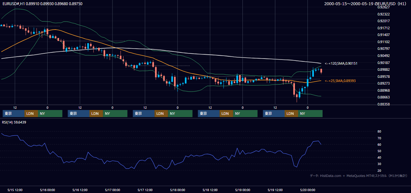Click price axis value 0.88663

384,97
